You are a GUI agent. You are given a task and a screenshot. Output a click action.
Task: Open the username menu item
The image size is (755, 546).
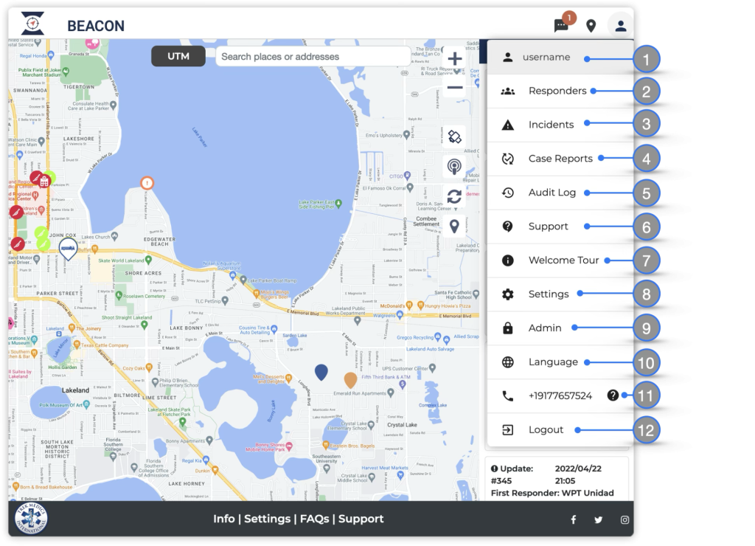560,58
